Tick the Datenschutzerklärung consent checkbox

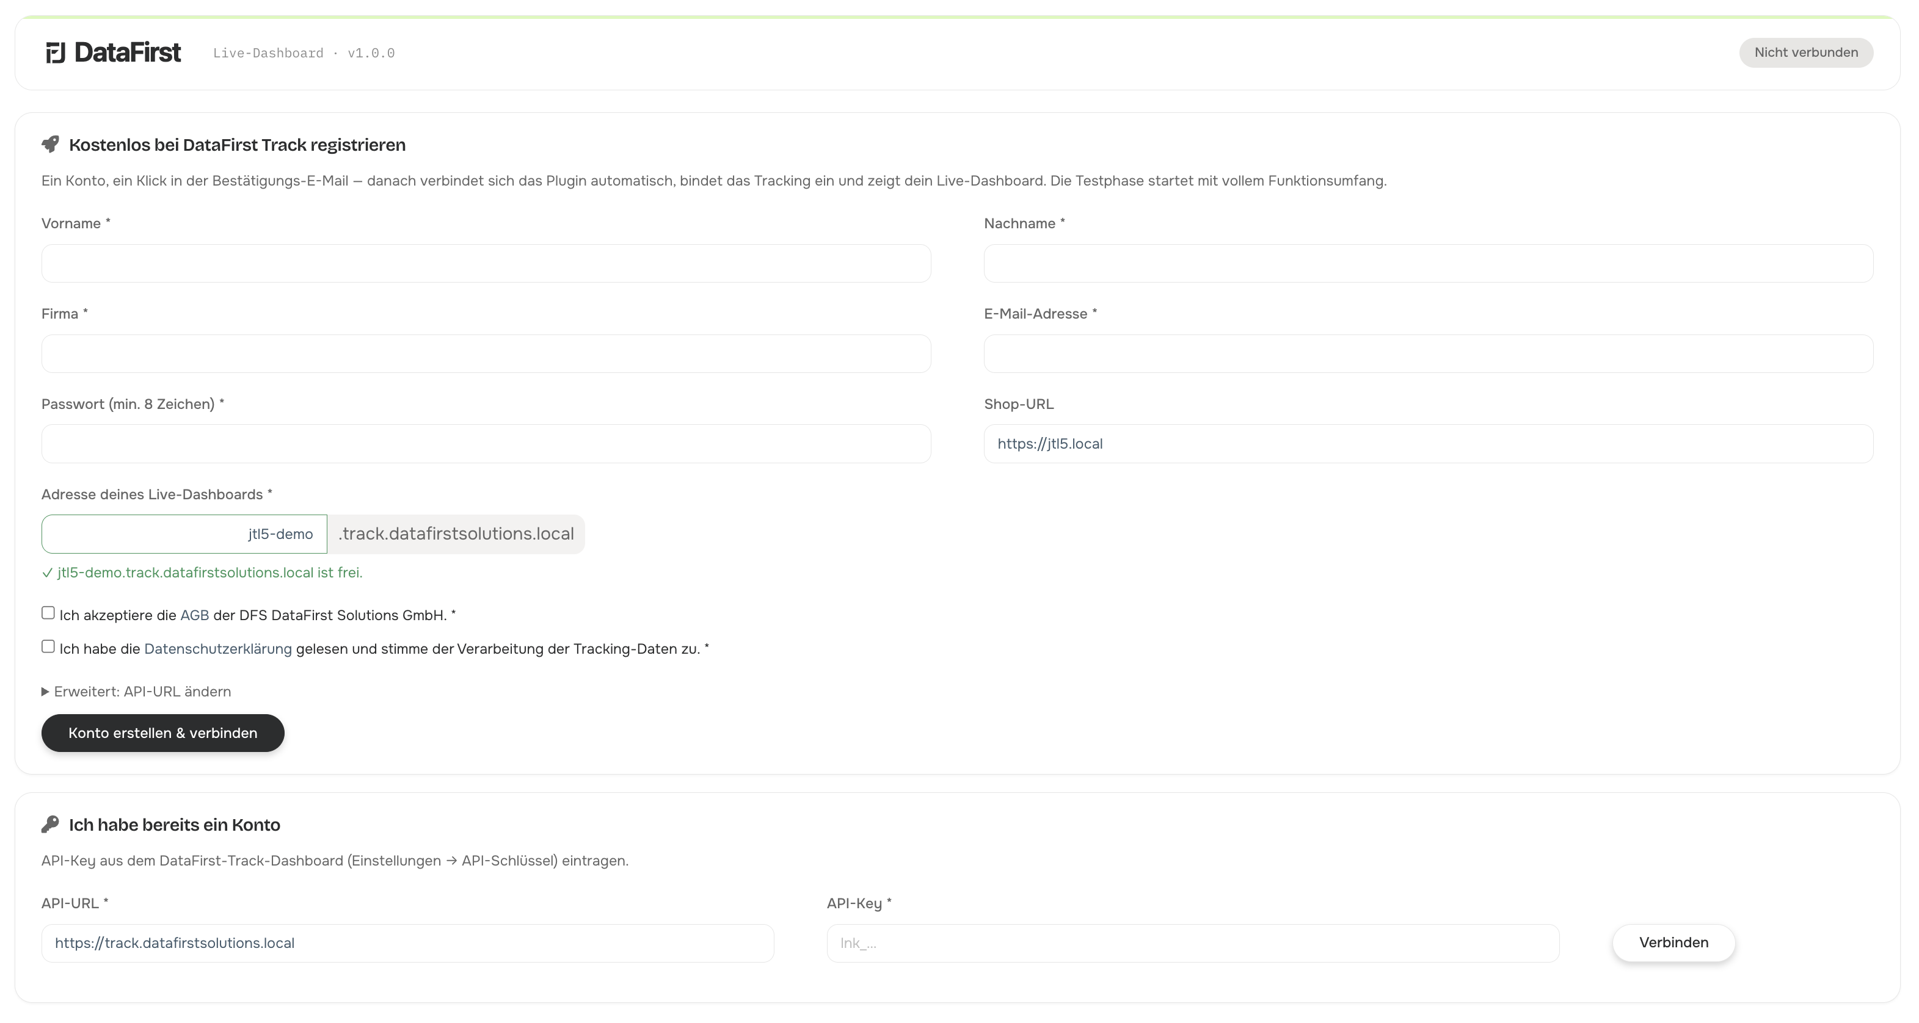tap(48, 646)
